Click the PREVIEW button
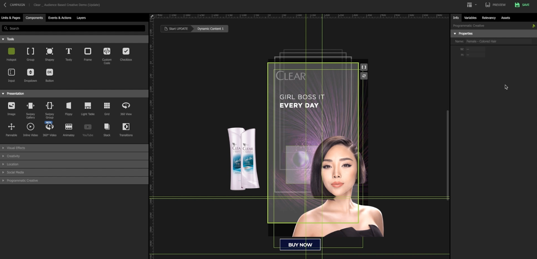The height and width of the screenshot is (259, 537). click(x=495, y=5)
